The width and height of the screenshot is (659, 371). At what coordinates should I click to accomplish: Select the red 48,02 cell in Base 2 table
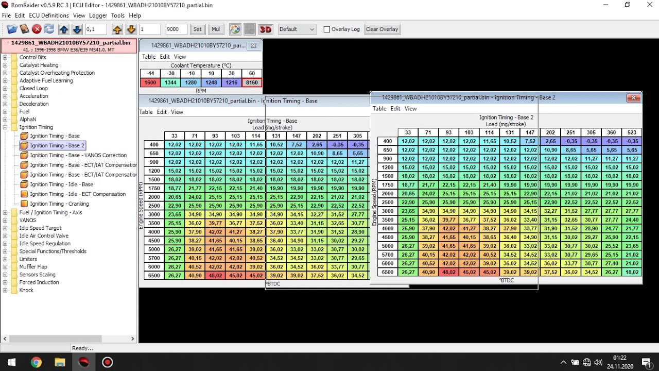(448, 272)
